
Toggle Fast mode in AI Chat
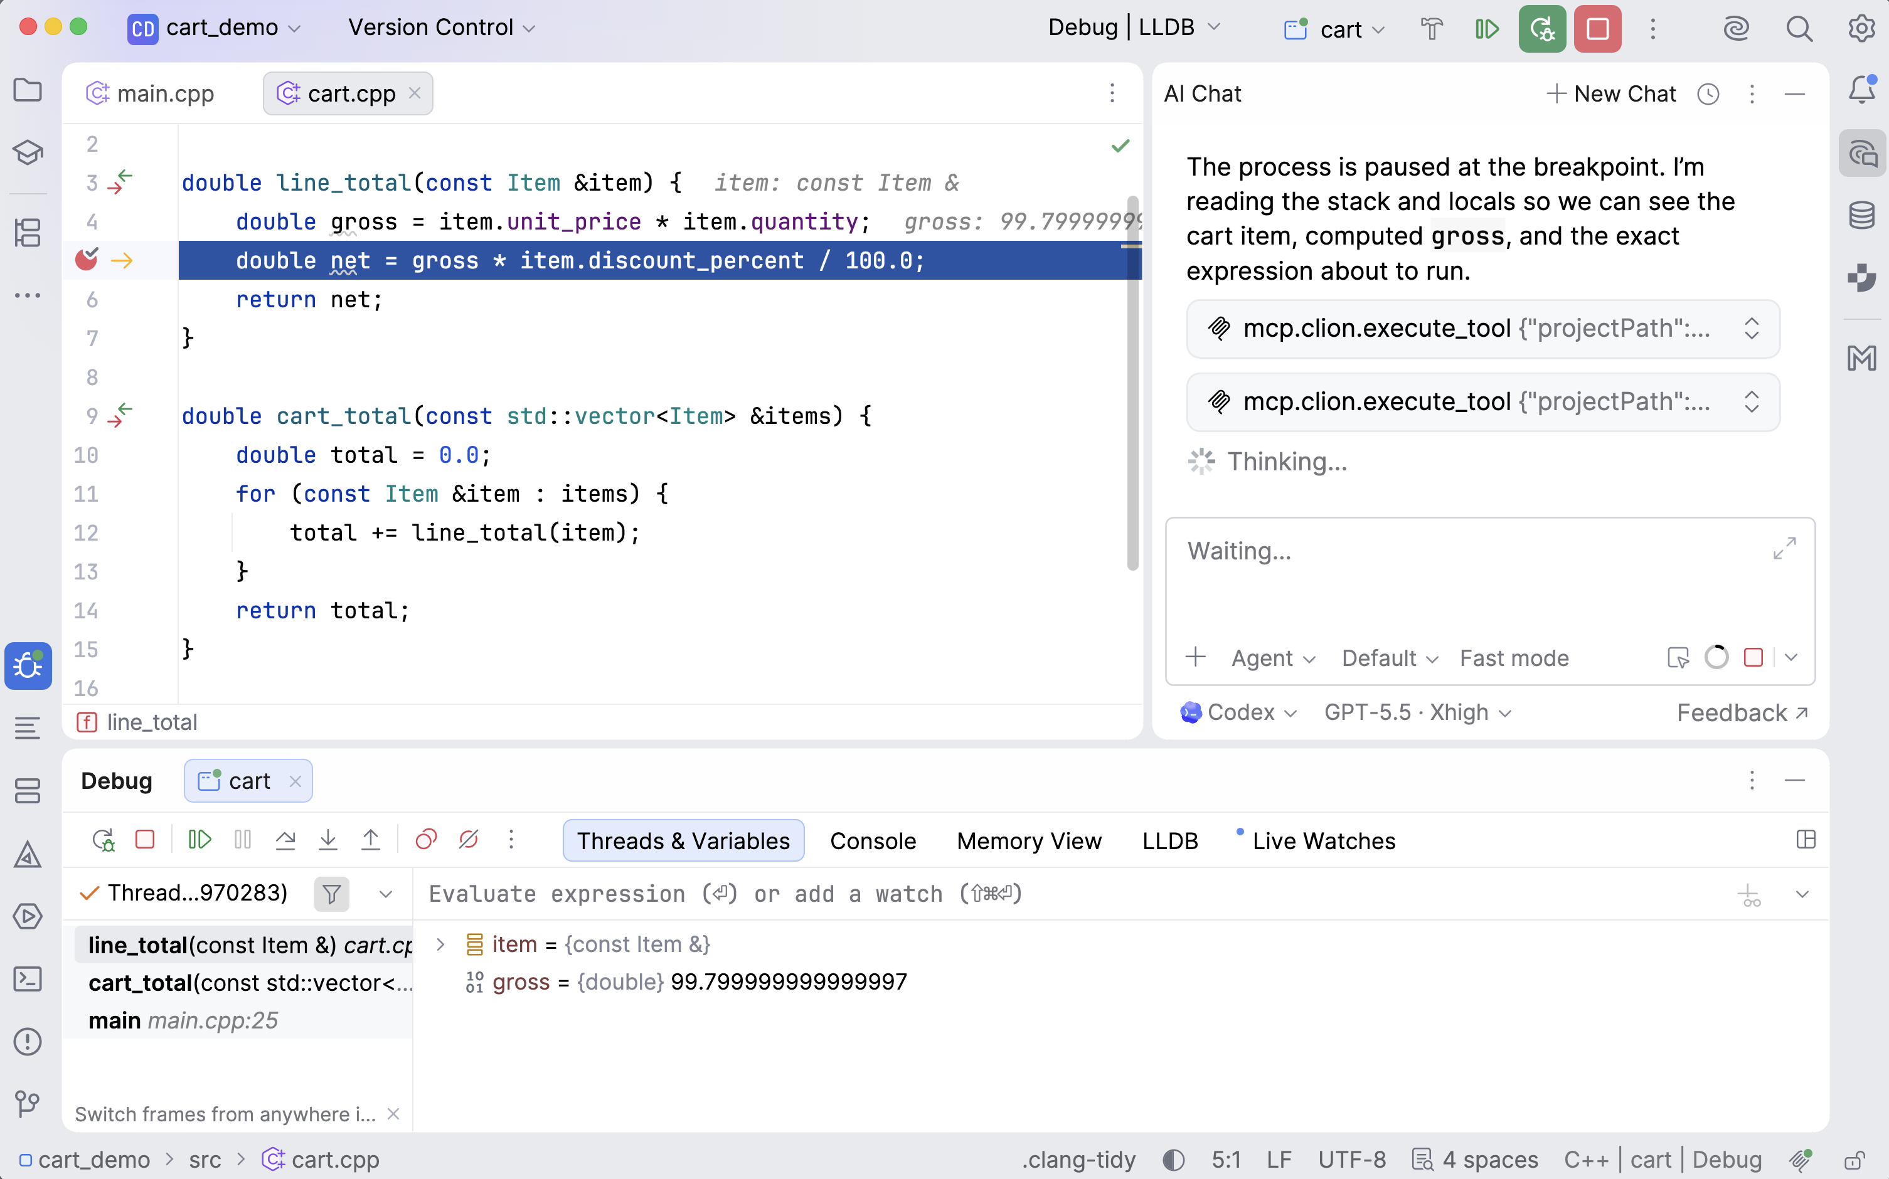[1514, 658]
